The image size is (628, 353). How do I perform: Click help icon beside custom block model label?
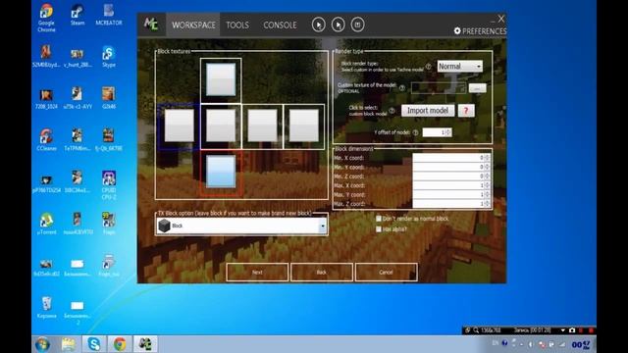tap(392, 111)
